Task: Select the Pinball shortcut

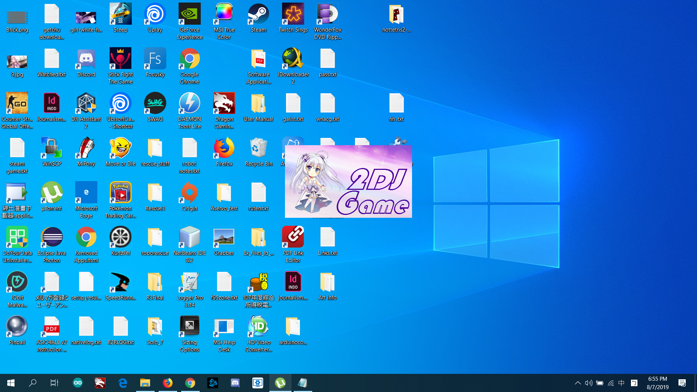Action: tap(17, 331)
